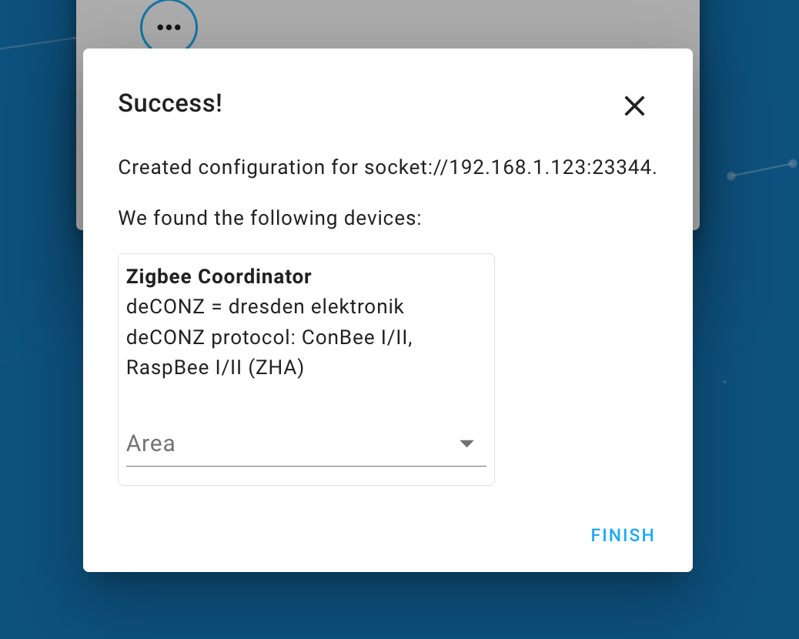
Task: Click the Area placeholder label
Action: [151, 443]
